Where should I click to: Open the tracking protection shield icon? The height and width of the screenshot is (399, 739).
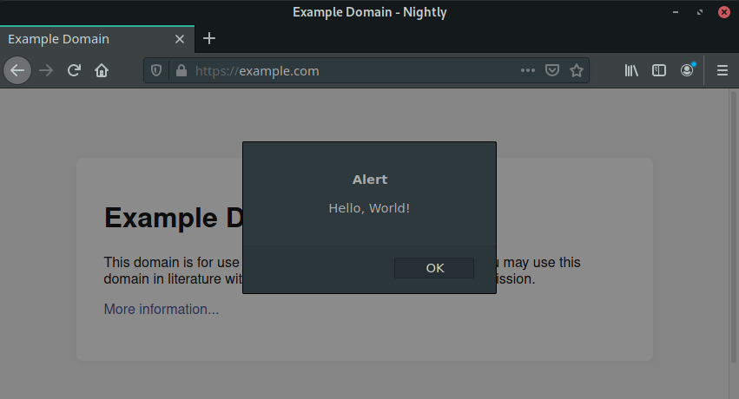[157, 71]
